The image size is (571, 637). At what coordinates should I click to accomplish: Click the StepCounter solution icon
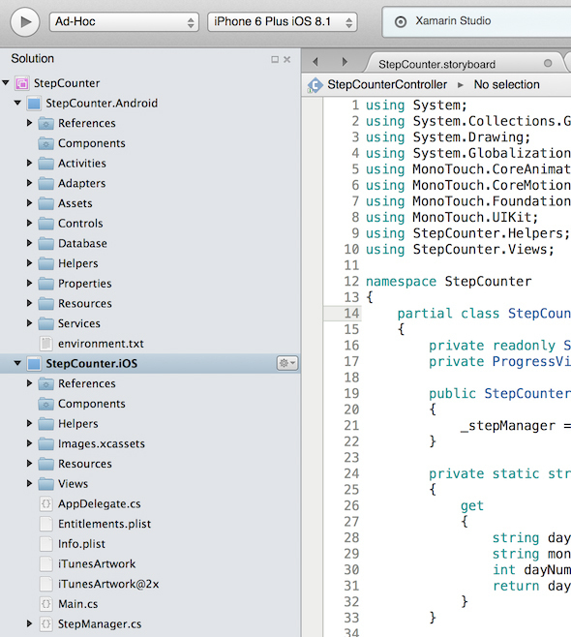22,83
